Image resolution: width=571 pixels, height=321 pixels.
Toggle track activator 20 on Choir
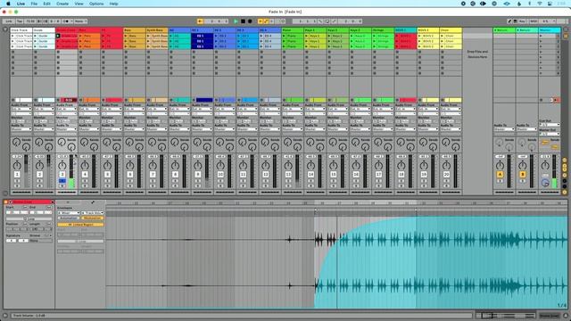click(x=446, y=175)
